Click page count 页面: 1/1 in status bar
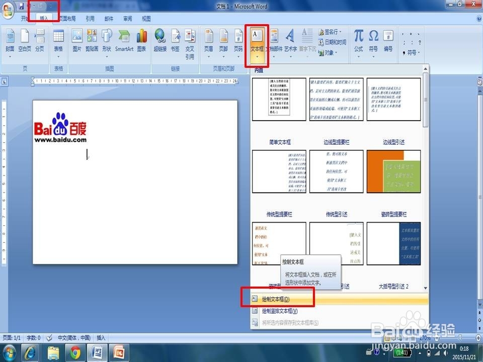483x362 pixels. (x=12, y=338)
